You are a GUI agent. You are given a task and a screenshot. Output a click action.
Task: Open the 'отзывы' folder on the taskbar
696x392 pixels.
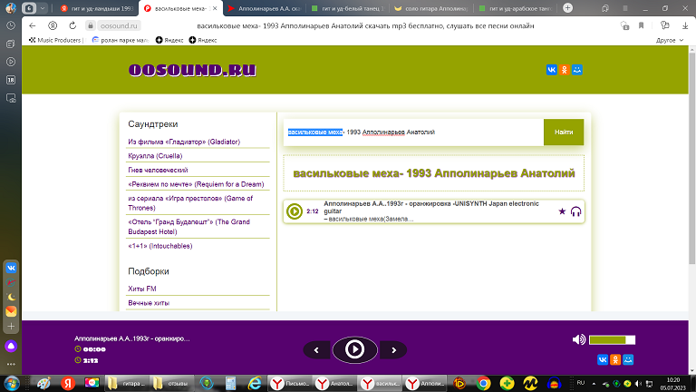point(171,383)
